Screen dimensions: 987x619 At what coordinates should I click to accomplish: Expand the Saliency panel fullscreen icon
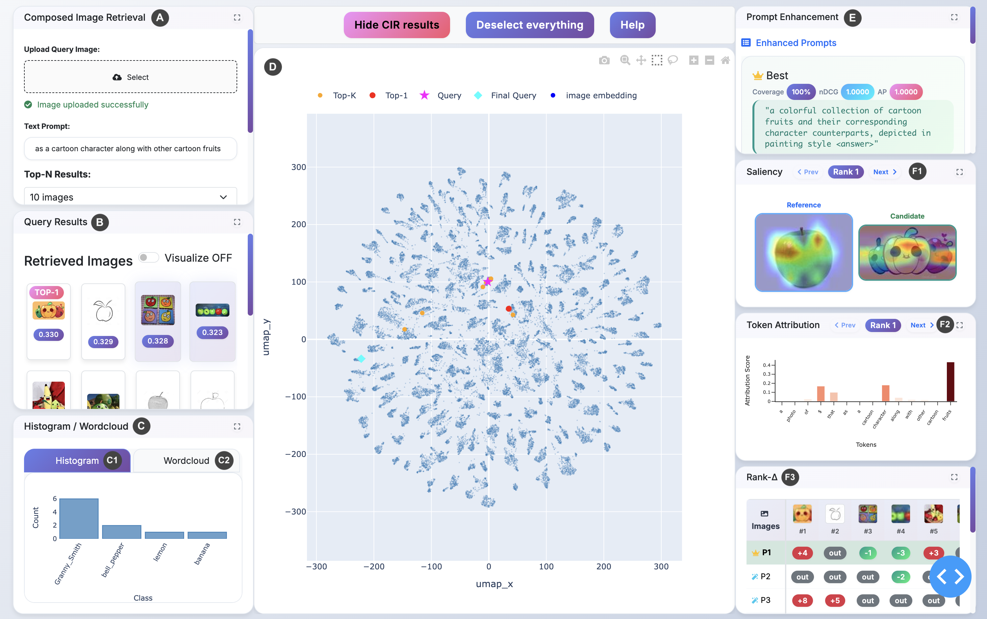tap(959, 172)
